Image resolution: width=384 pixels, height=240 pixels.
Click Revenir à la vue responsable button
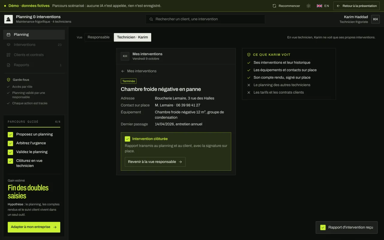click(155, 162)
